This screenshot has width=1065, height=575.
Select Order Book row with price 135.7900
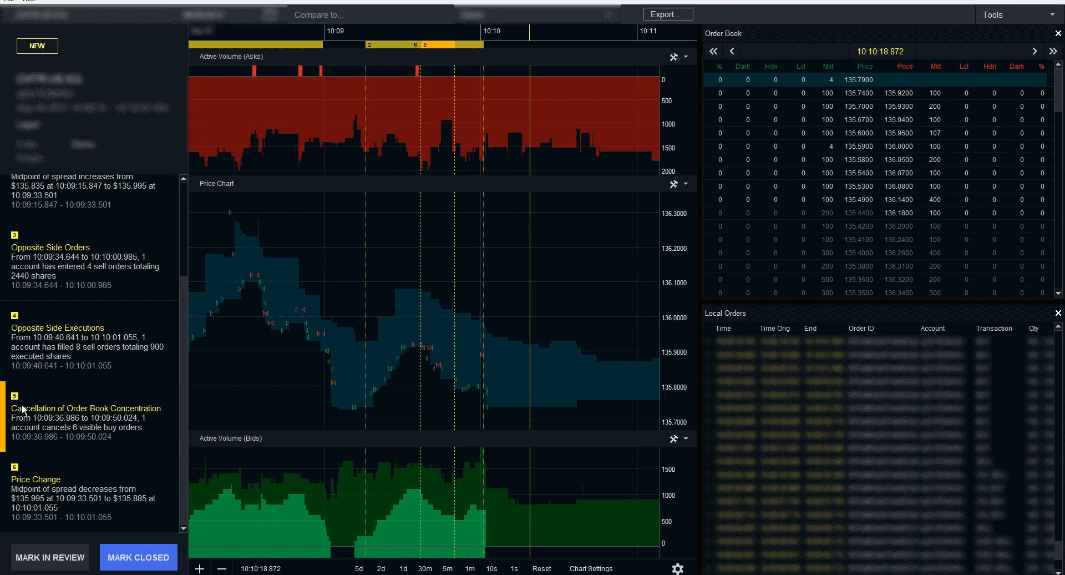click(x=875, y=80)
